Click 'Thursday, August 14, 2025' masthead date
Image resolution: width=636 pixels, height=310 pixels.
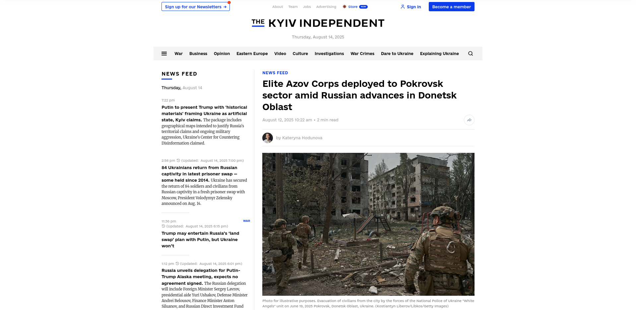(x=318, y=37)
